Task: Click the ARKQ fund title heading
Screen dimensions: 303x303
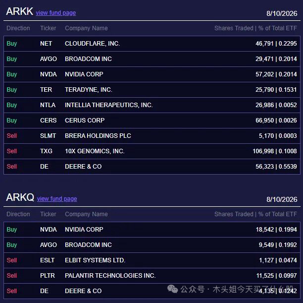Action: pos(20,197)
